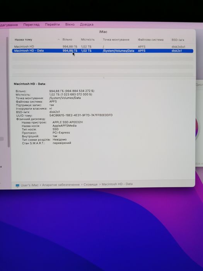Image resolution: width=203 pixels, height=271 pixels.
Task: Open the Перейти menu
Action: tap(52, 24)
